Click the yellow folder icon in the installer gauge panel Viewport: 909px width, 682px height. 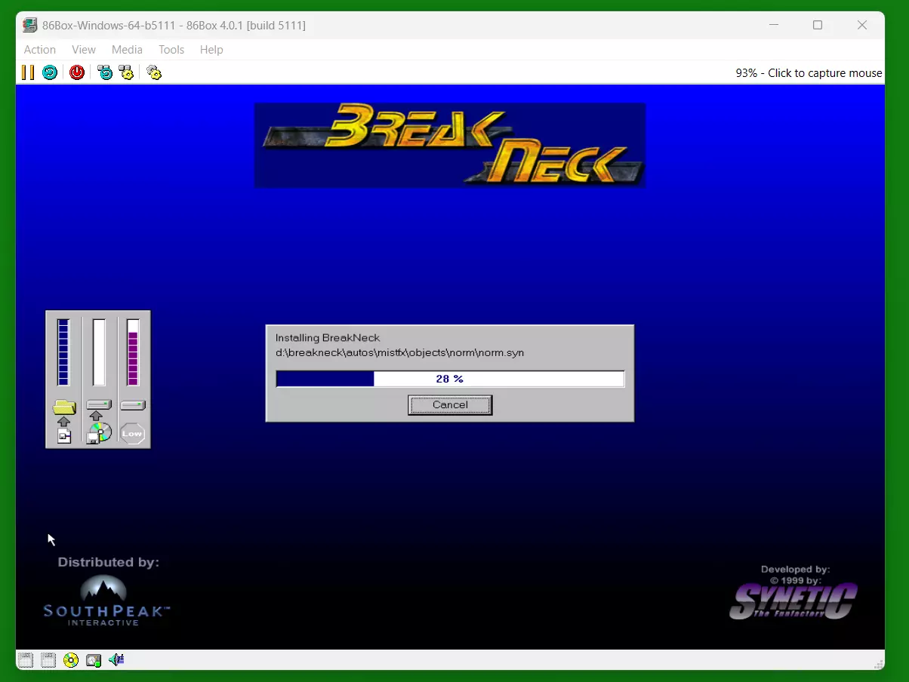[x=64, y=407]
